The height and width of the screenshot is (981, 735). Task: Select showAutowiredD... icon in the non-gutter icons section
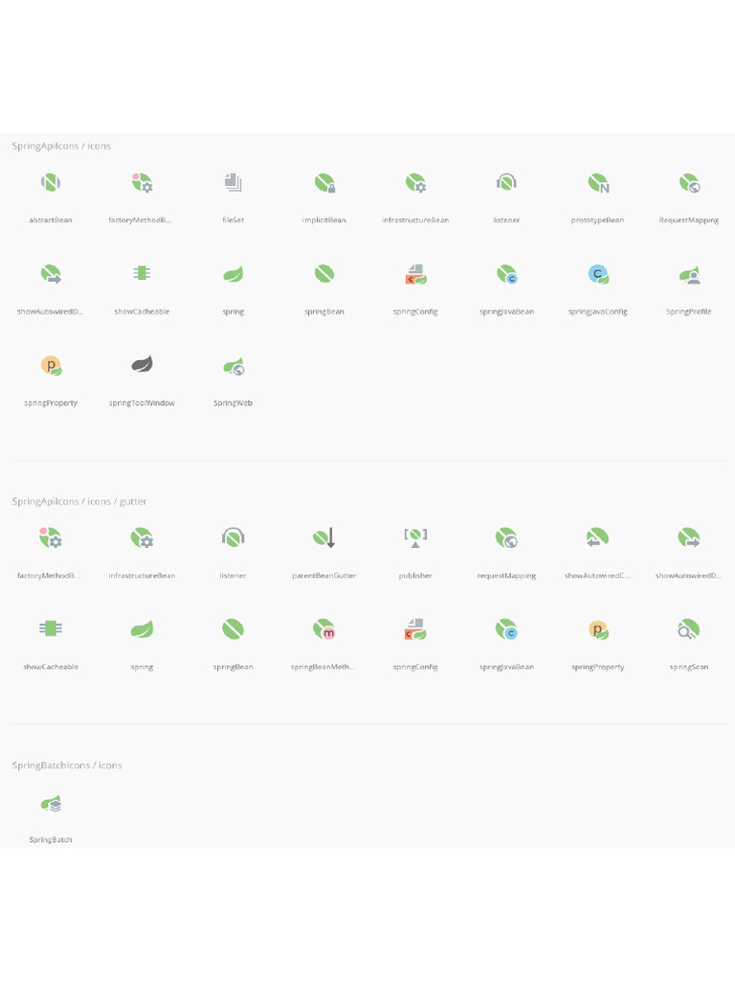pos(51,274)
